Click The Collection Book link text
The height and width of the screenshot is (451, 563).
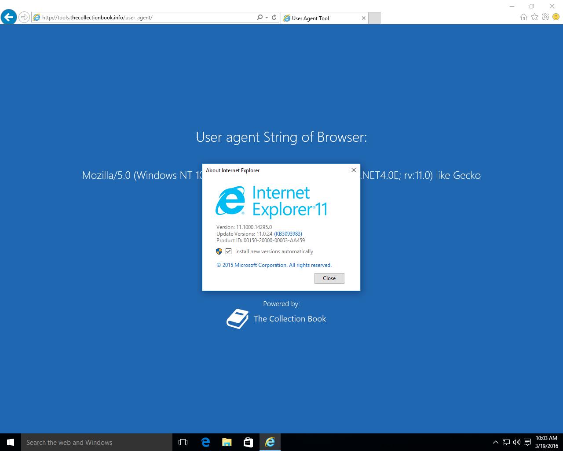click(290, 319)
